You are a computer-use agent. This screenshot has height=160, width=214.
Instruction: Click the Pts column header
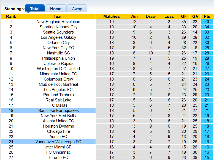tap(207, 16)
